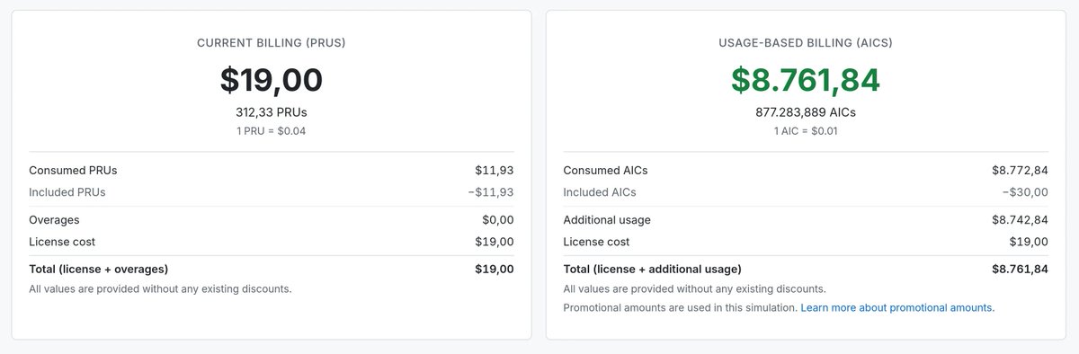
Task: Click the 'CURRENT BILLING (PRUS)' heading
Action: [272, 42]
